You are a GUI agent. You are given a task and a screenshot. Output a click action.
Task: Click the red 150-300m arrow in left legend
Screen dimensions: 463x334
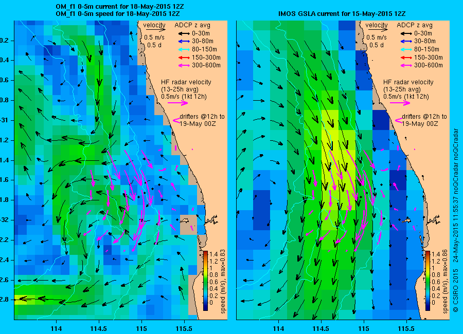(x=184, y=58)
